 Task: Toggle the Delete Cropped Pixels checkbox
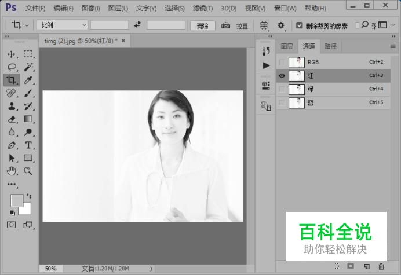[299, 25]
